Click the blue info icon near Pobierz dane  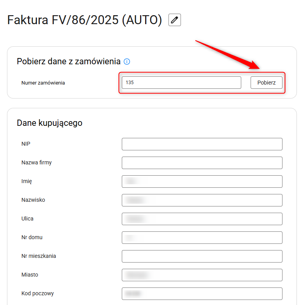[127, 62]
